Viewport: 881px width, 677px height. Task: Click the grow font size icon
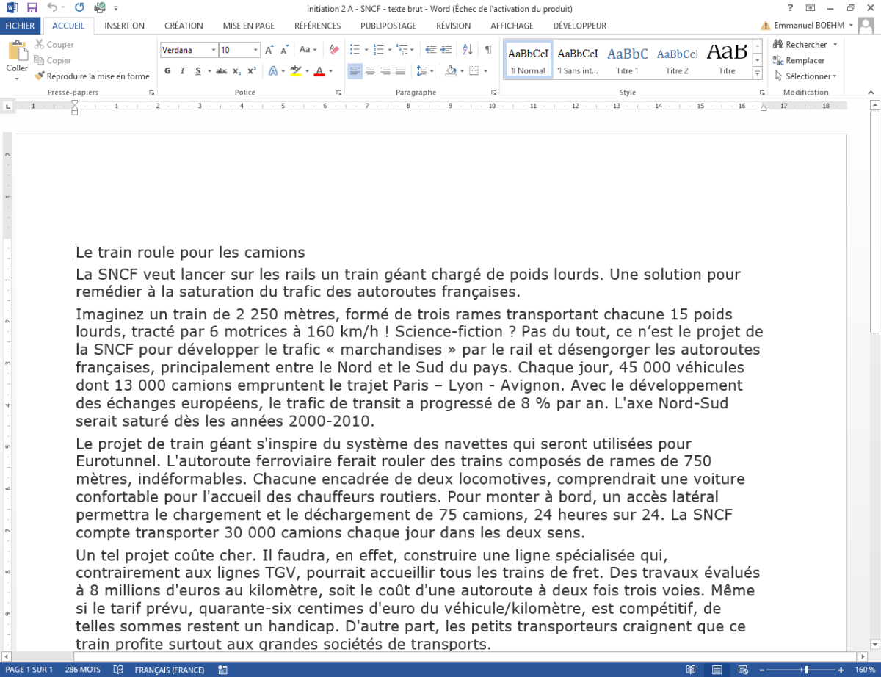(x=269, y=50)
